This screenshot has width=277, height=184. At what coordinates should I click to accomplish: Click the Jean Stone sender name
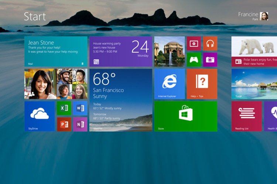pyautogui.click(x=41, y=43)
